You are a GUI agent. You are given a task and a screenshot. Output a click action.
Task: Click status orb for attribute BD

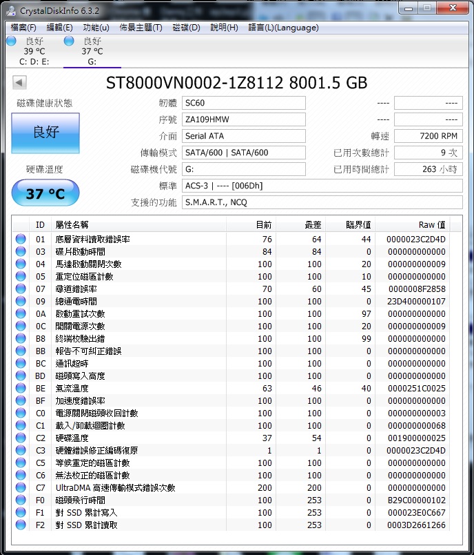(21, 376)
